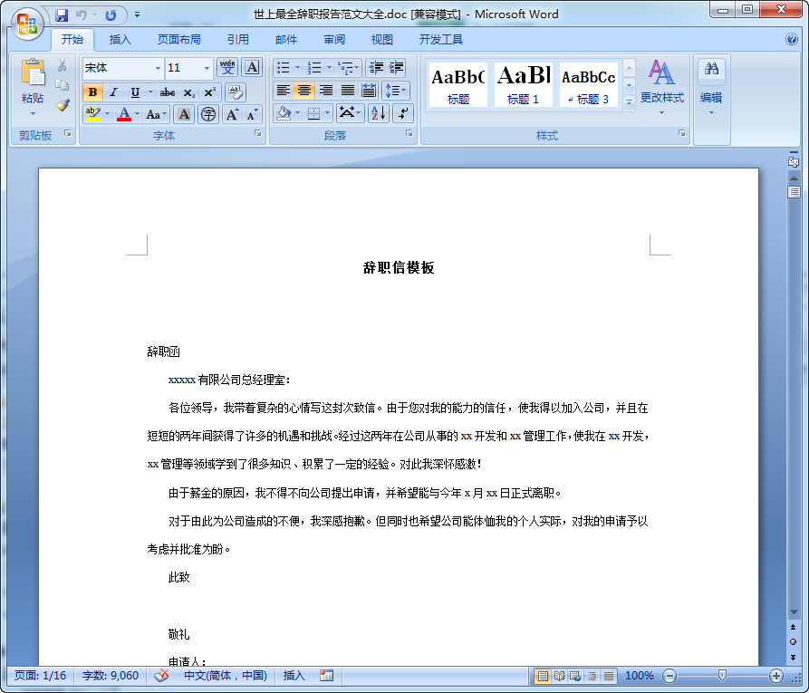The width and height of the screenshot is (809, 693).
Task: Click the enclosed character icon
Action: [x=207, y=114]
